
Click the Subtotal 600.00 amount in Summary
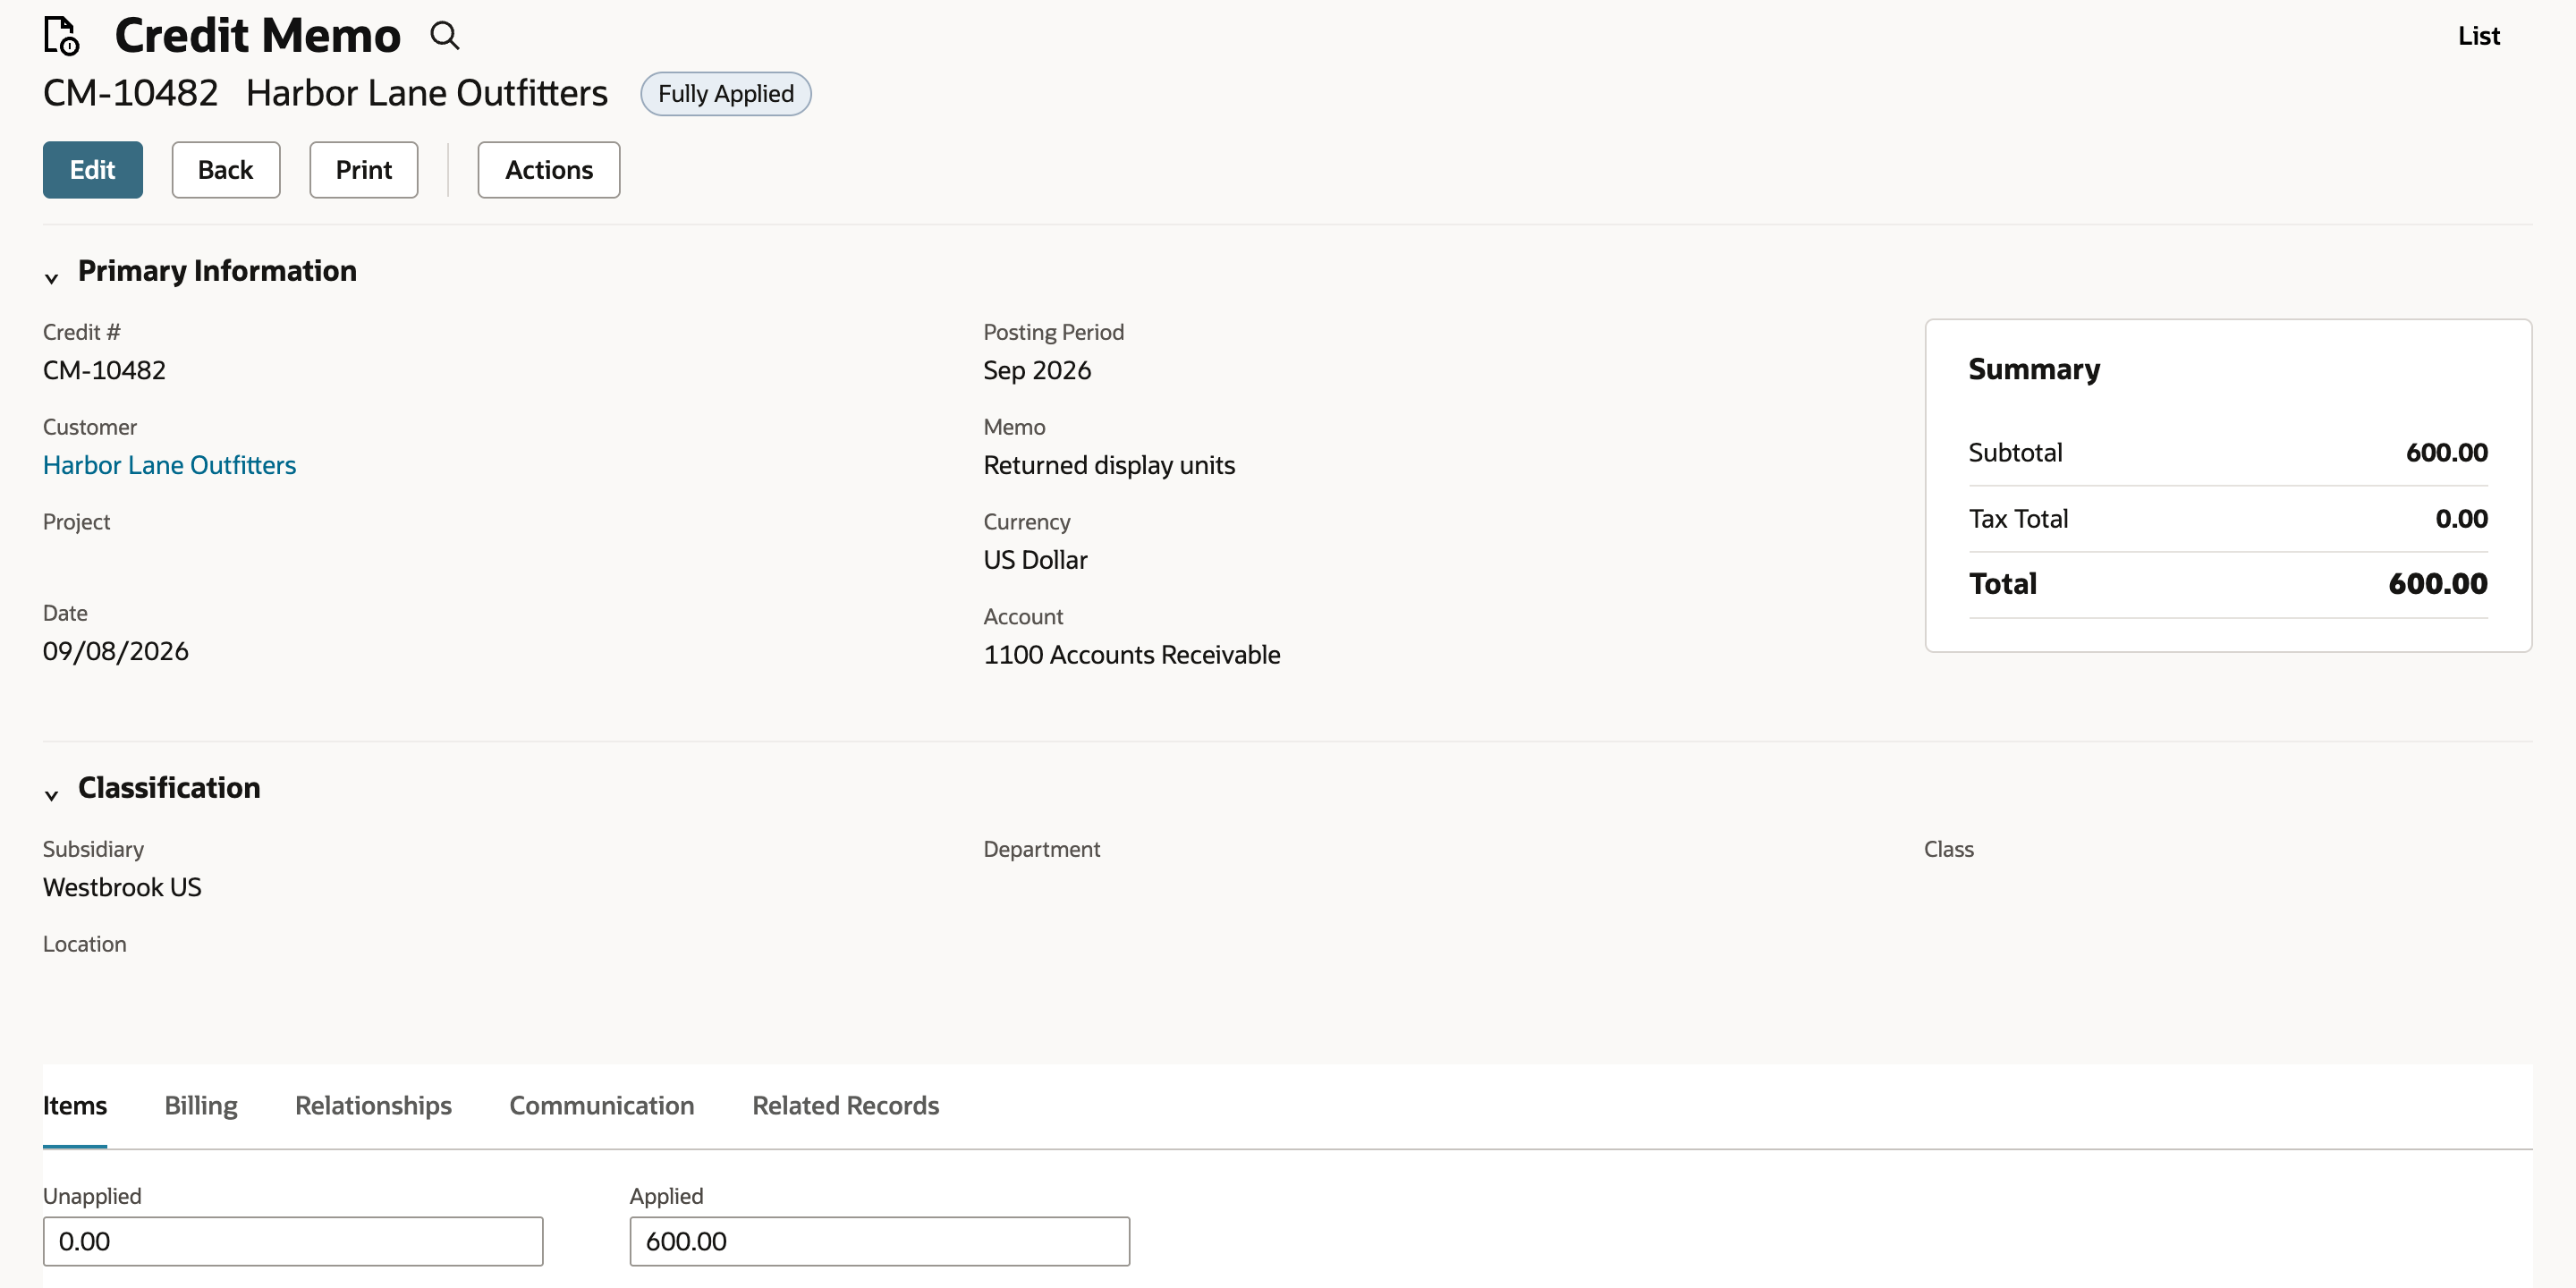2447,452
